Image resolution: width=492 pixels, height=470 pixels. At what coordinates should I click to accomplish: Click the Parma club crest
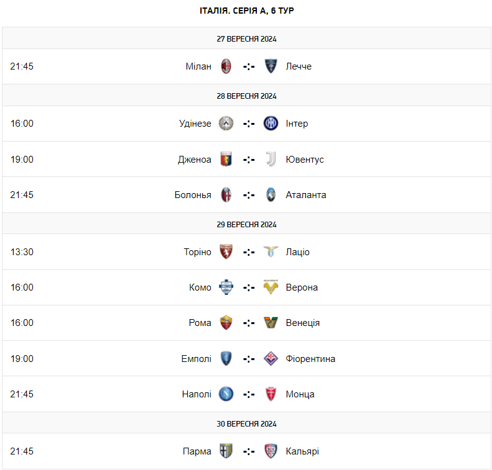(x=226, y=451)
